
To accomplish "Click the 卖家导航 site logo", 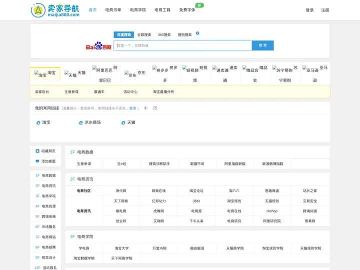I will (55, 10).
